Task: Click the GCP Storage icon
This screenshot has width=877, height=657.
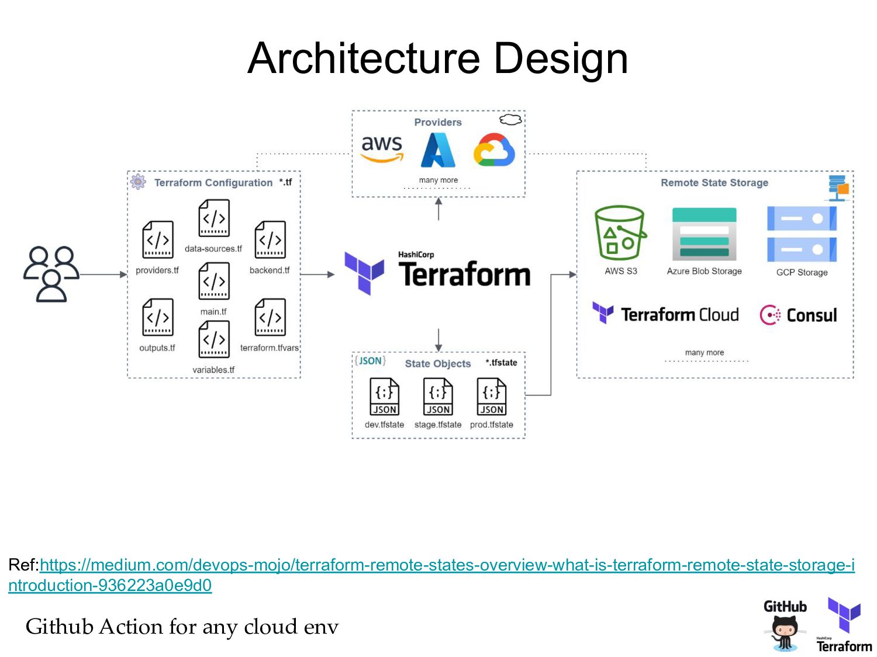Action: pos(802,234)
